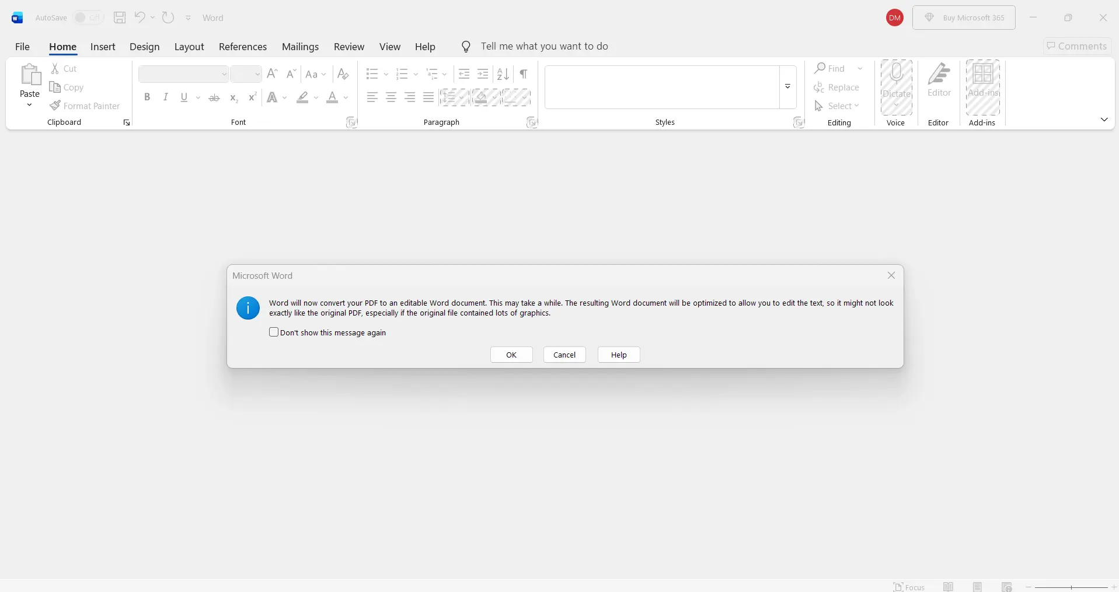1119x592 pixels.
Task: Switch to the Design tab
Action: (x=144, y=47)
